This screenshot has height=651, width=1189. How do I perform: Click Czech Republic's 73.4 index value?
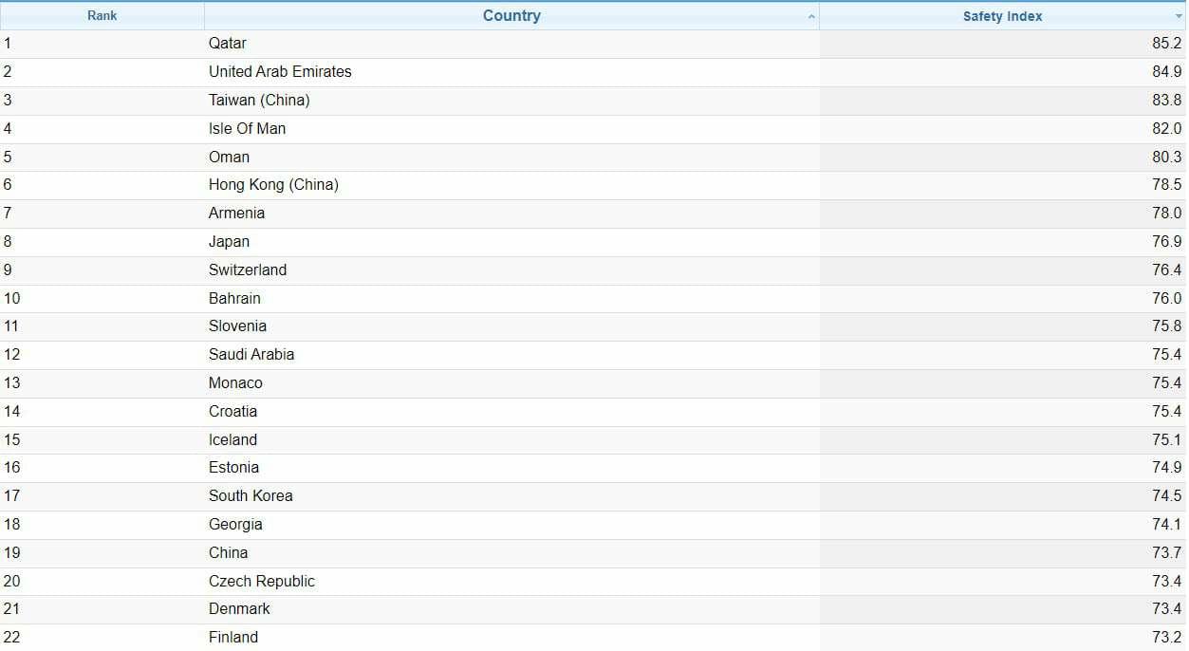(x=1167, y=582)
